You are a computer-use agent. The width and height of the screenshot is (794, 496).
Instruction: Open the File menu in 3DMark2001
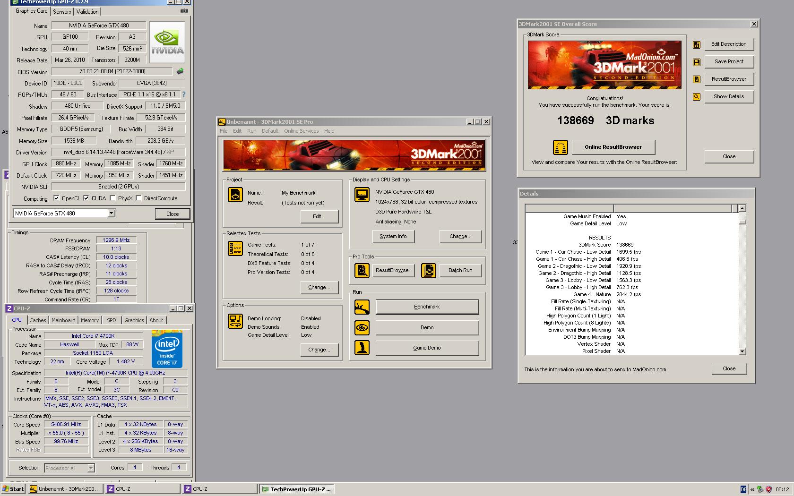(224, 131)
